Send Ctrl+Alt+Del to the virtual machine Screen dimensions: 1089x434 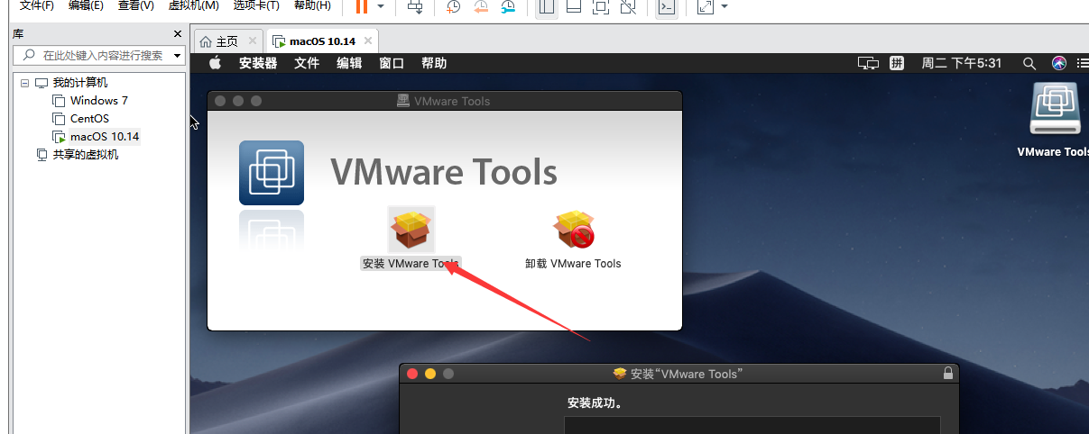(x=415, y=6)
